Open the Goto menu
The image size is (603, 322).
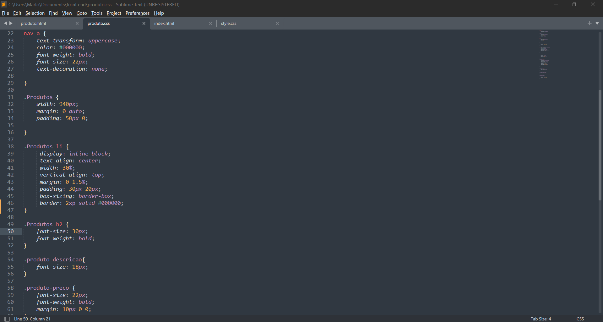pos(82,13)
